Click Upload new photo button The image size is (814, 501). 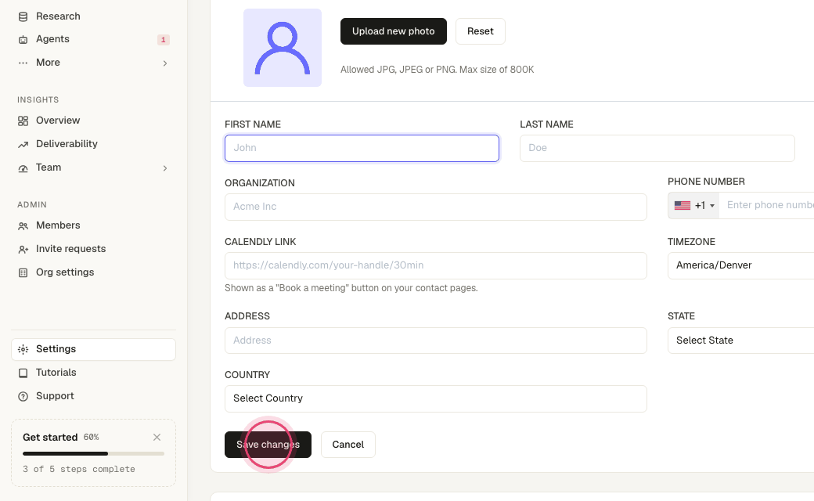(394, 31)
